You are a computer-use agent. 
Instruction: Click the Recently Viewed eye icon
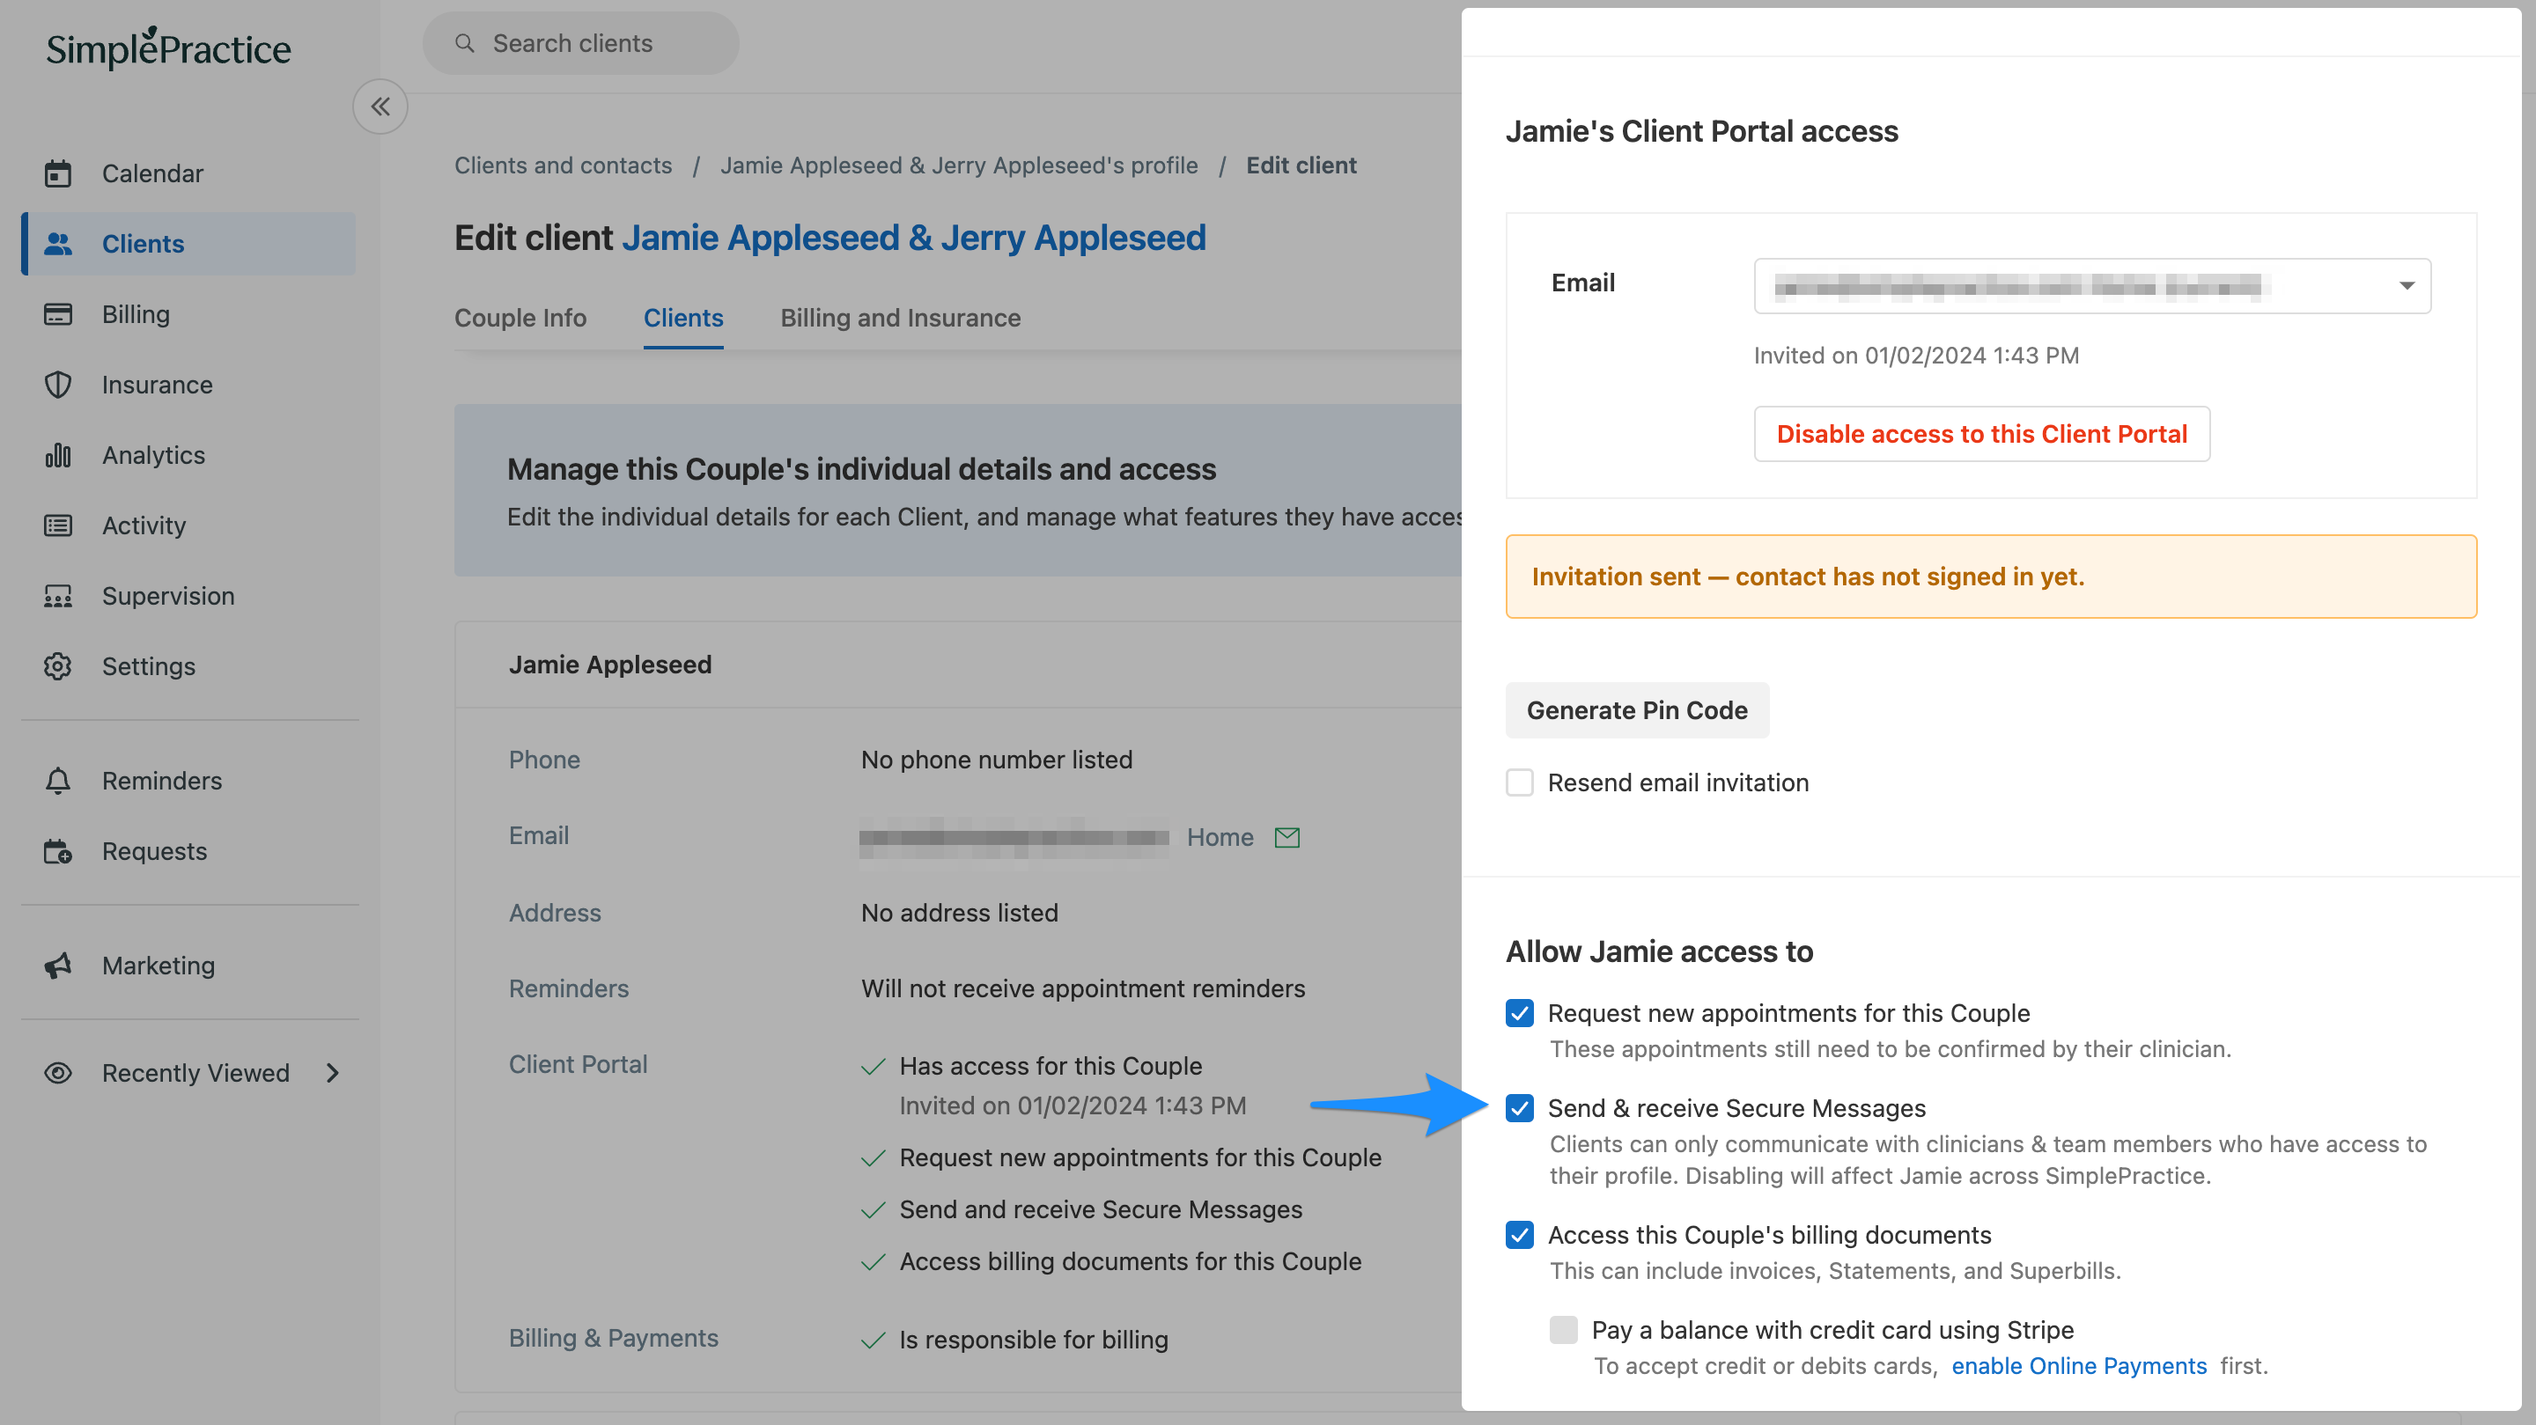pyautogui.click(x=58, y=1073)
